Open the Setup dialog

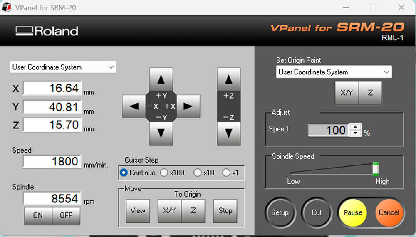pyautogui.click(x=280, y=212)
